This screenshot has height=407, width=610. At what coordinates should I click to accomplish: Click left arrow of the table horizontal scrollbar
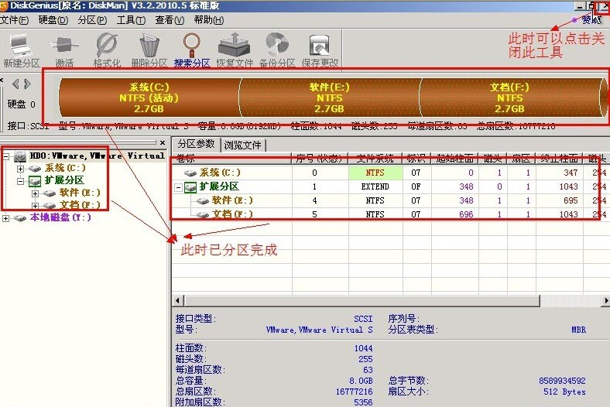pos(176,300)
